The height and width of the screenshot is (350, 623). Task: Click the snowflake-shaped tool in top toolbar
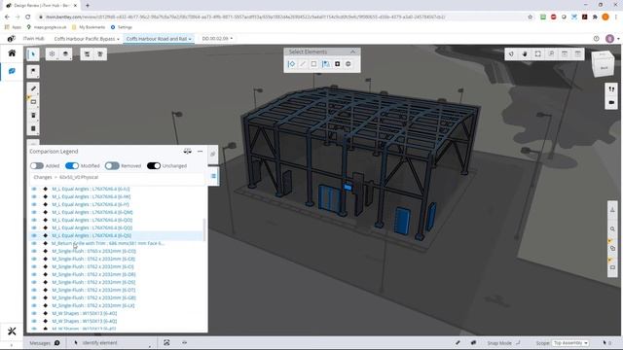(x=52, y=54)
